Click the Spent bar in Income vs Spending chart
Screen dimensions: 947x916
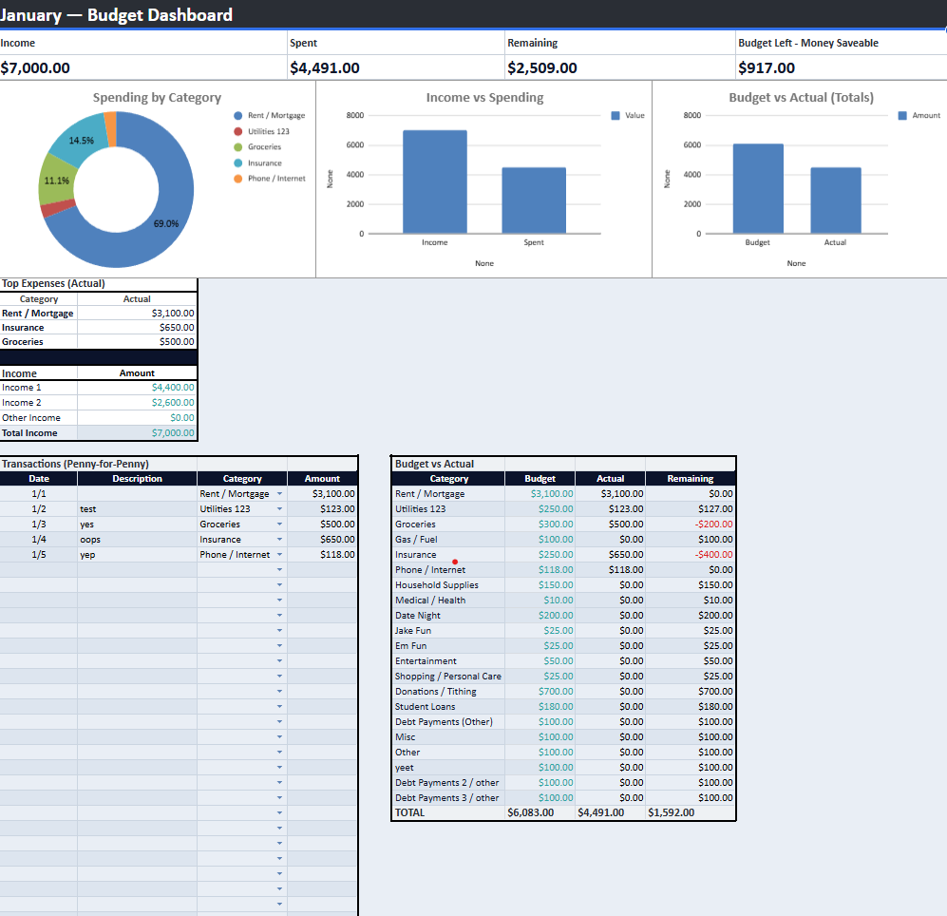tap(534, 200)
